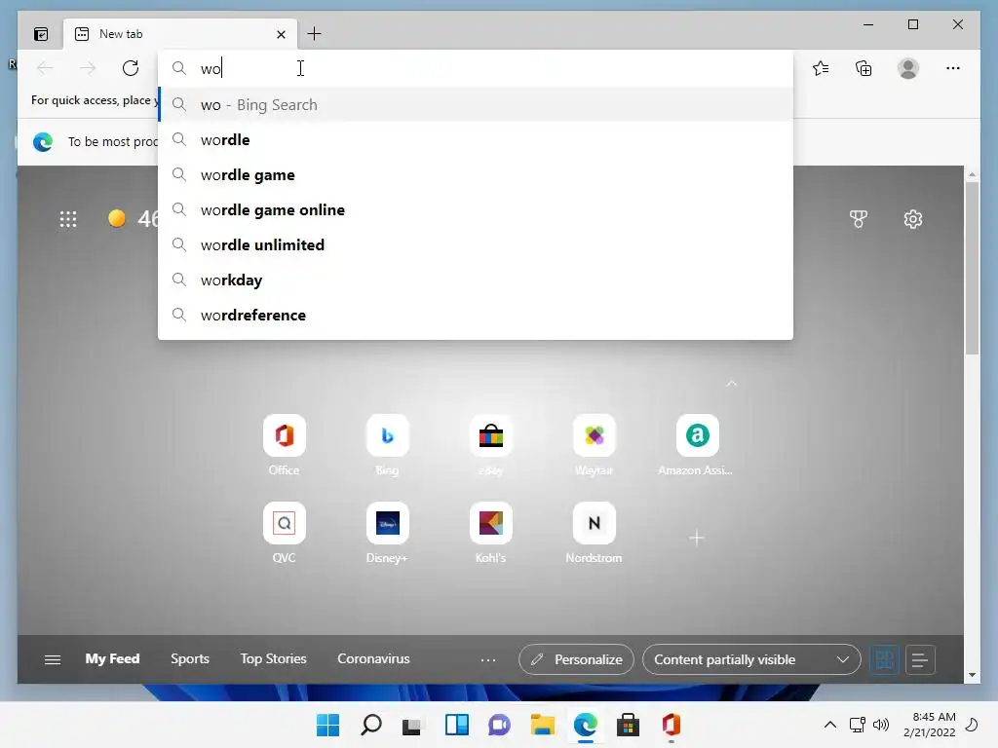This screenshot has height=748, width=998.
Task: Open Settings and more ellipsis menu
Action: (x=953, y=68)
